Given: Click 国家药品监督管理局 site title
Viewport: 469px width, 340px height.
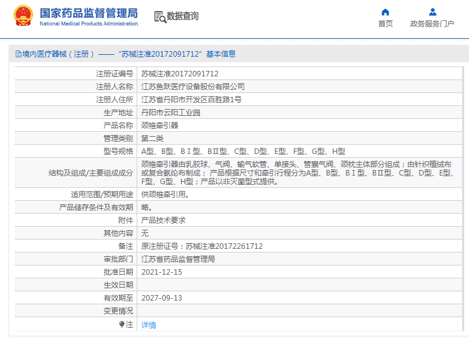Looking at the screenshot, I should click(x=89, y=13).
